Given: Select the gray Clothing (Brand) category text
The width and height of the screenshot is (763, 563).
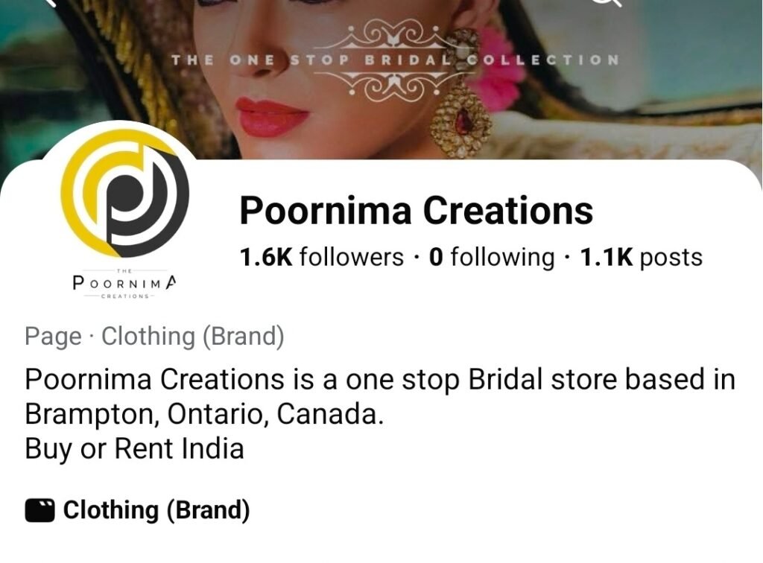Looking at the screenshot, I should pos(193,337).
